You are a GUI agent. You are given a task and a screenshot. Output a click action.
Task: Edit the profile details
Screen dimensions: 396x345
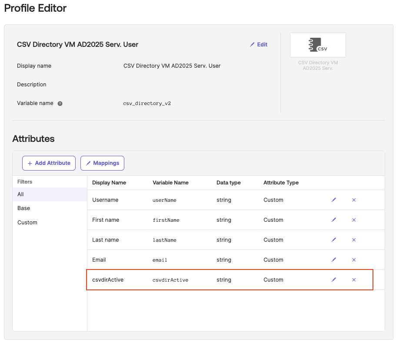click(x=259, y=45)
